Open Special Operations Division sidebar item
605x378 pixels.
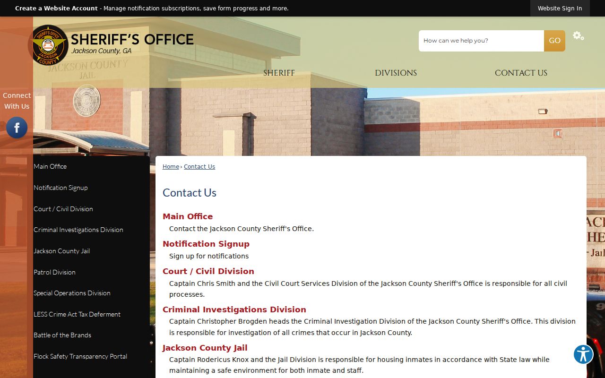[72, 293]
